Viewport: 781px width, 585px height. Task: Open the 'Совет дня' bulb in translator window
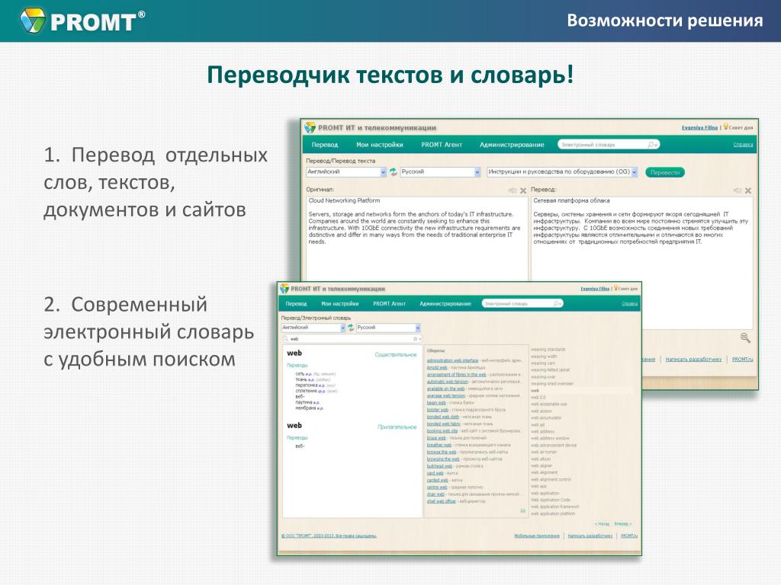pyautogui.click(x=726, y=127)
